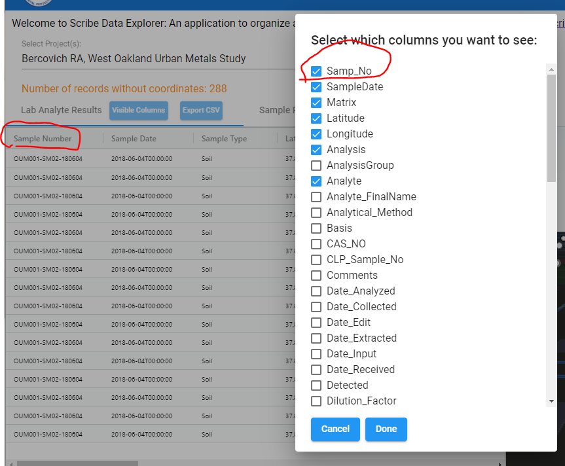Open the project selection dropdown
This screenshot has height=466, width=565.
(131, 58)
